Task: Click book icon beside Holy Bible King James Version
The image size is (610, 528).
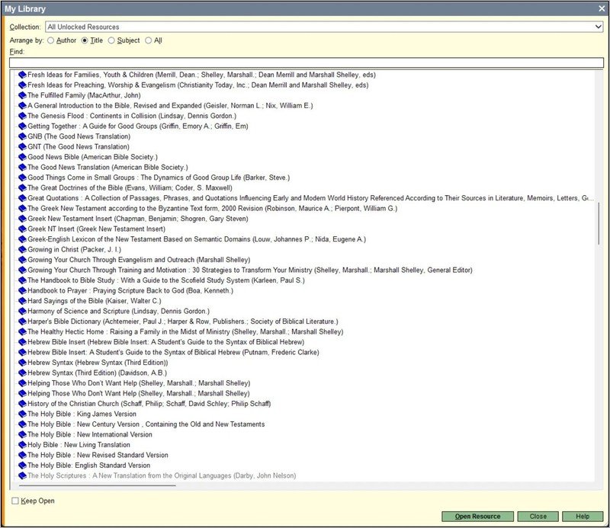Action: [22, 414]
